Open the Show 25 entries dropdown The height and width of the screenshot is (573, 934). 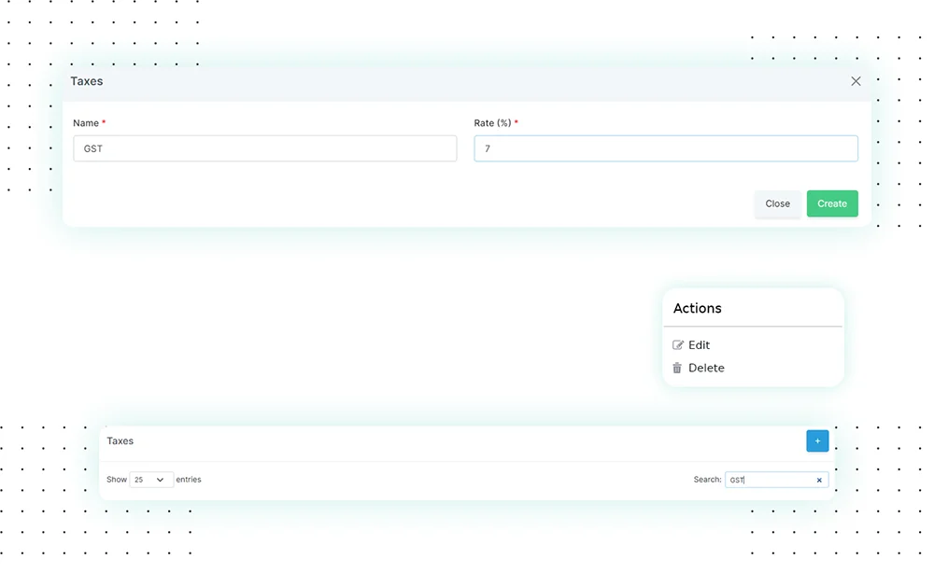click(x=150, y=480)
